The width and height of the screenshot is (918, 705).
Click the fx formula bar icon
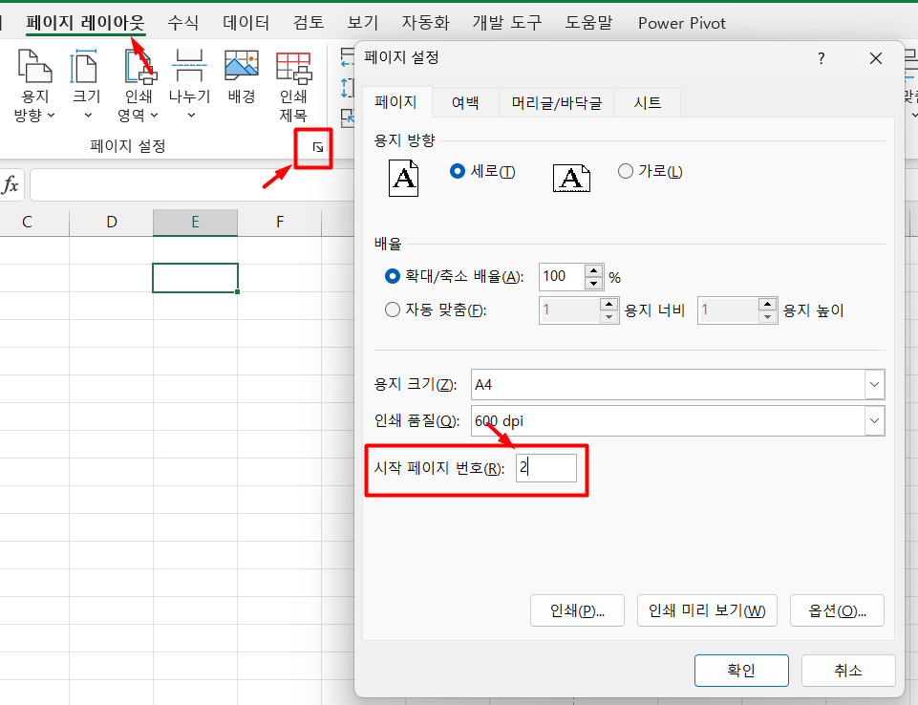click(11, 182)
